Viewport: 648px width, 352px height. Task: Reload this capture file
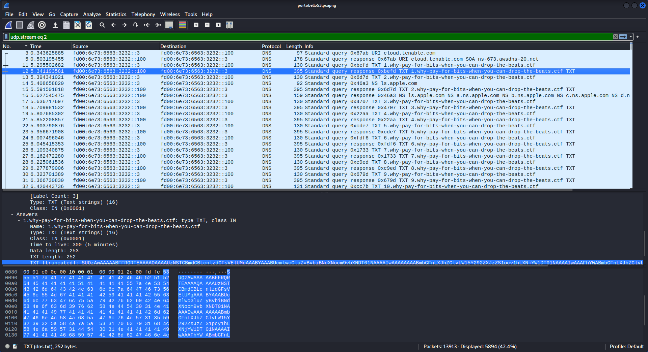click(89, 25)
